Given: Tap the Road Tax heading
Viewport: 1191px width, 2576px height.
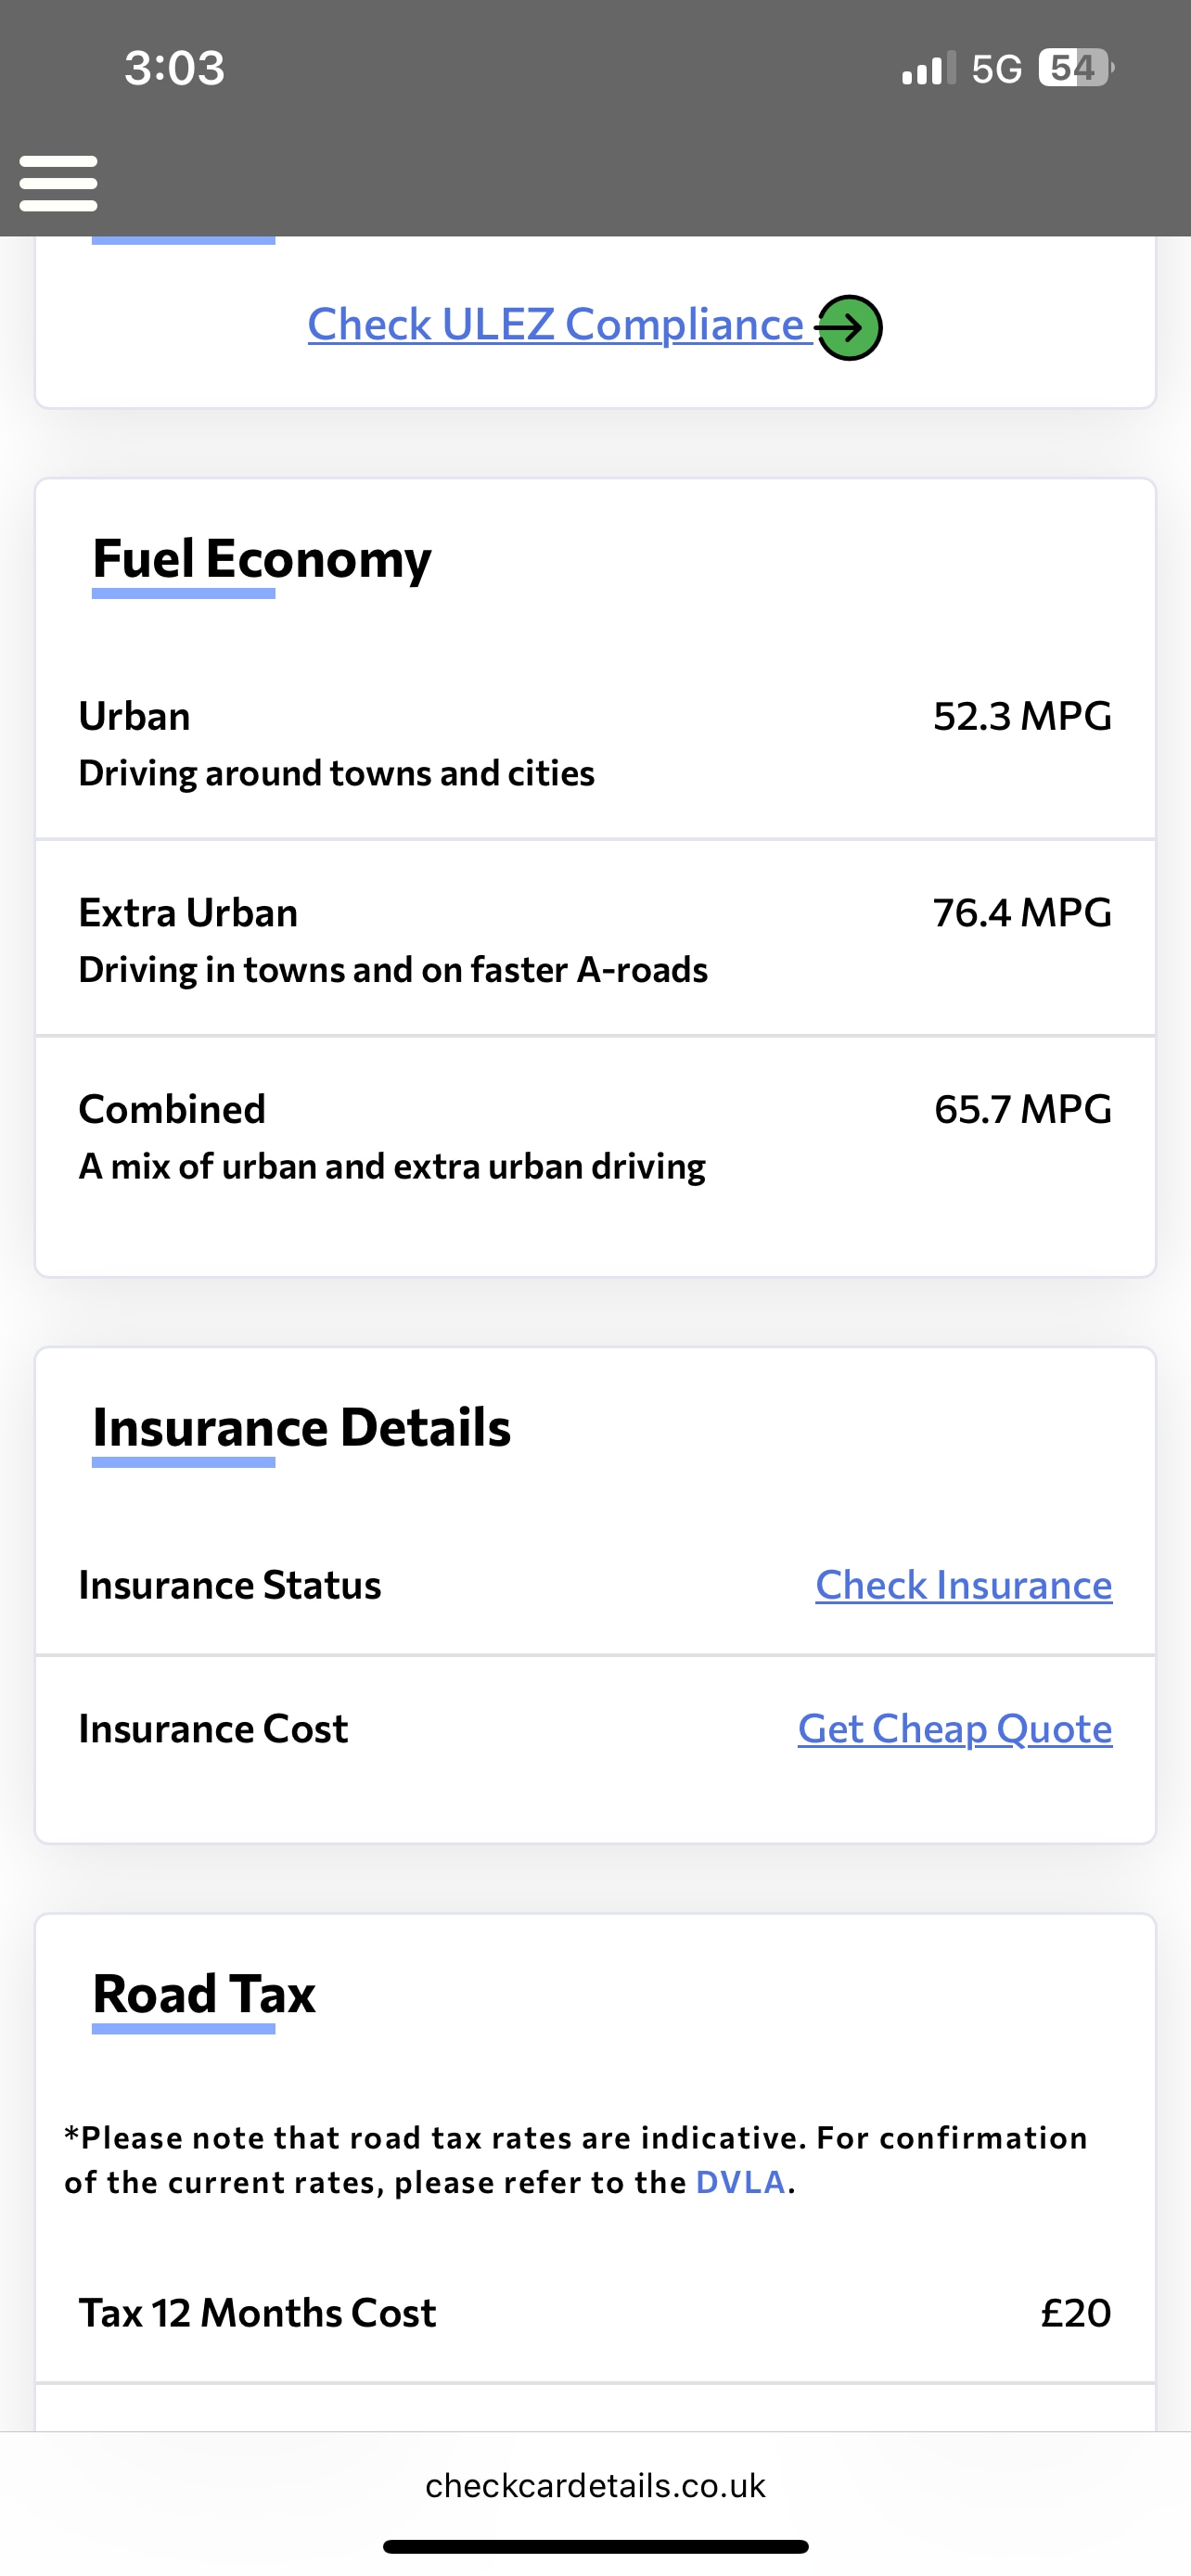Looking at the screenshot, I should (204, 1994).
